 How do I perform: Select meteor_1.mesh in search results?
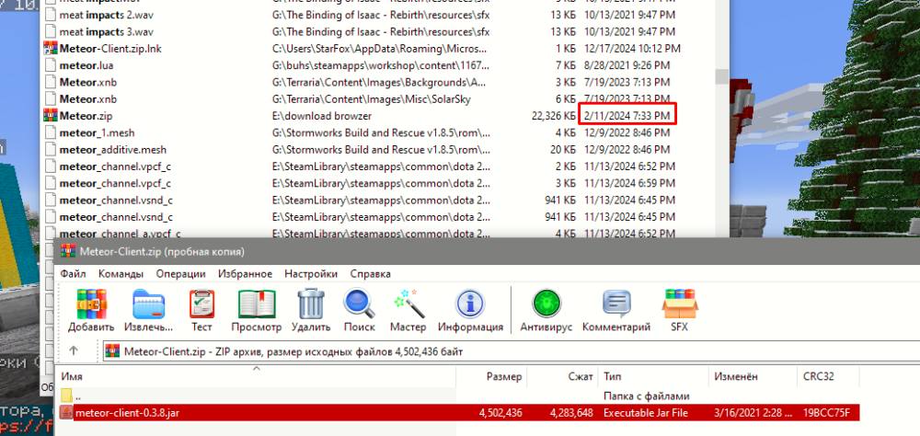coord(97,132)
